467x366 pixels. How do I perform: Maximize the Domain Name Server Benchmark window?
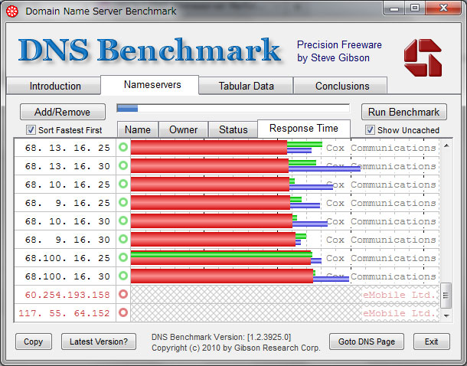(415, 8)
